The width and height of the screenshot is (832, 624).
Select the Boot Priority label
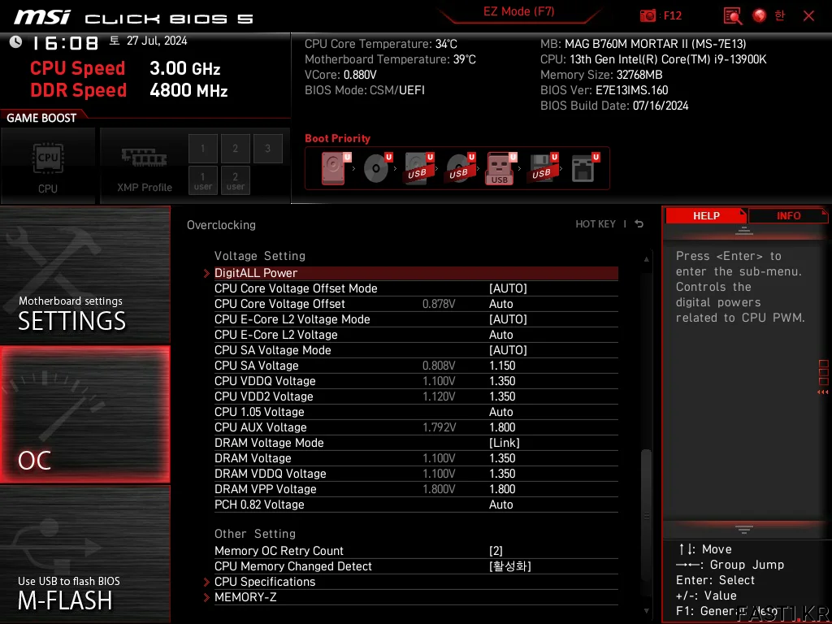337,138
